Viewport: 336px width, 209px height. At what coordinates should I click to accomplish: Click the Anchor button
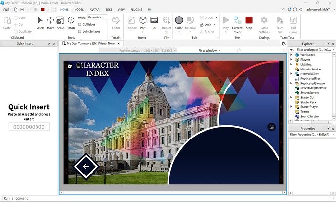207,32
